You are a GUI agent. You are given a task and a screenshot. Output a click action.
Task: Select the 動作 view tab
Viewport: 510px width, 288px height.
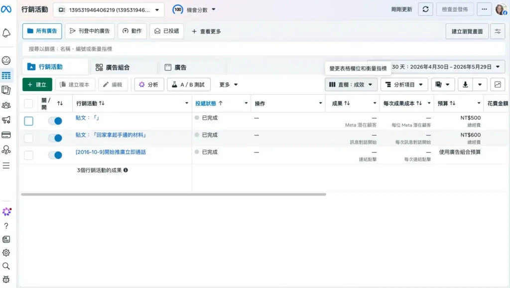point(132,31)
